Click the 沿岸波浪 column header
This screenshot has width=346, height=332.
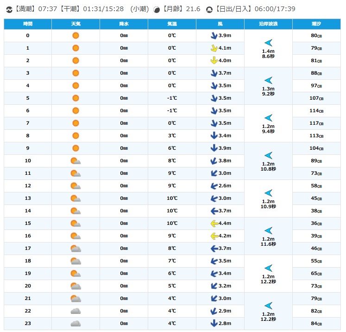(x=268, y=24)
